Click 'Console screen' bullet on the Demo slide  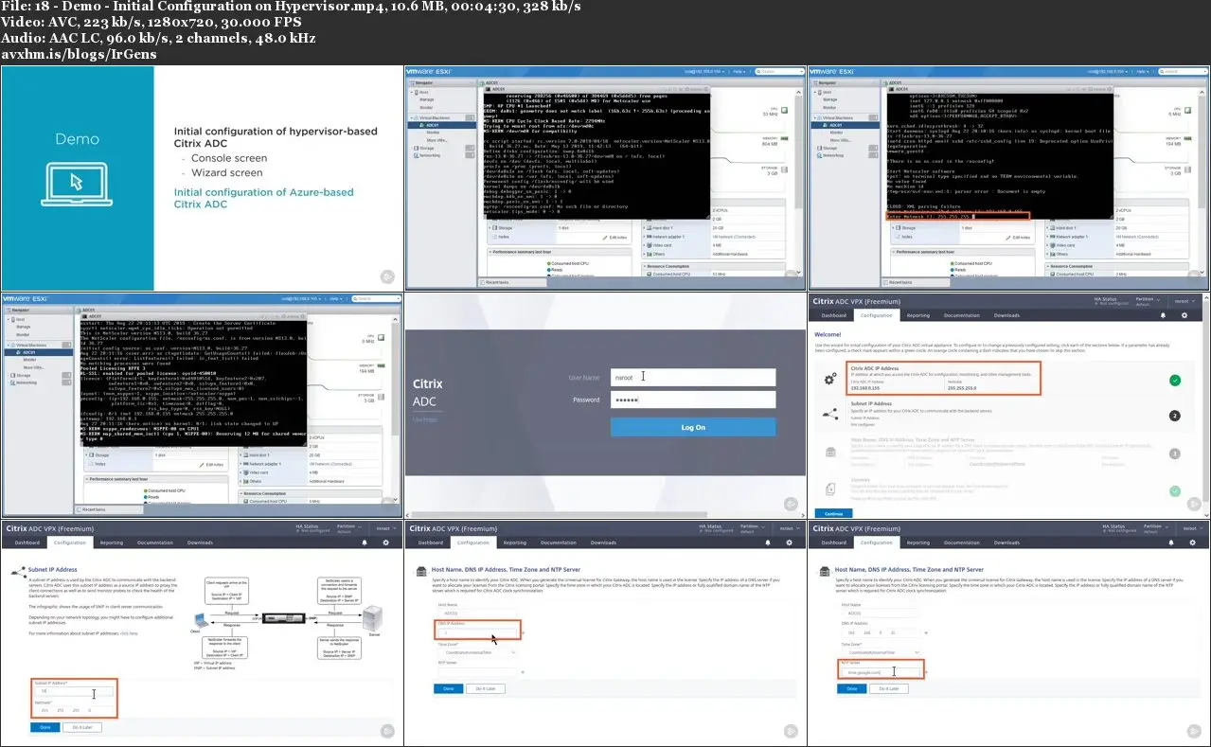point(229,158)
